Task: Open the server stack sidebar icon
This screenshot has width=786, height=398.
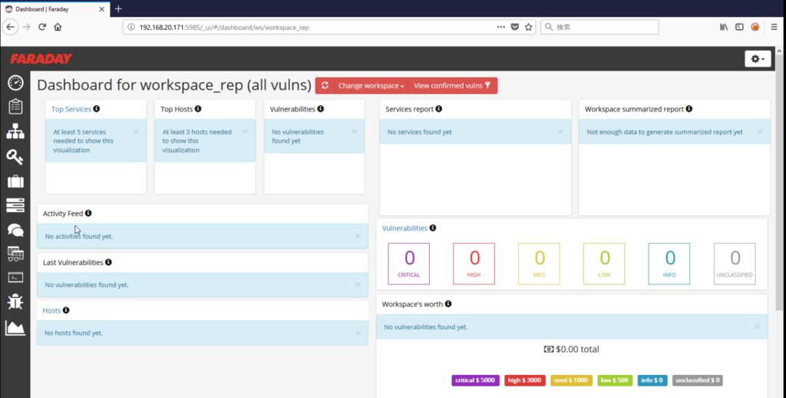Action: pos(15,205)
